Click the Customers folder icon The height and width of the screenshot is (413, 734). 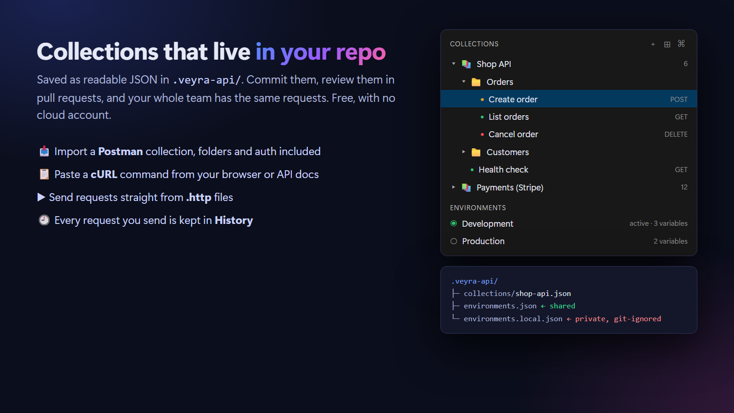[x=476, y=152]
